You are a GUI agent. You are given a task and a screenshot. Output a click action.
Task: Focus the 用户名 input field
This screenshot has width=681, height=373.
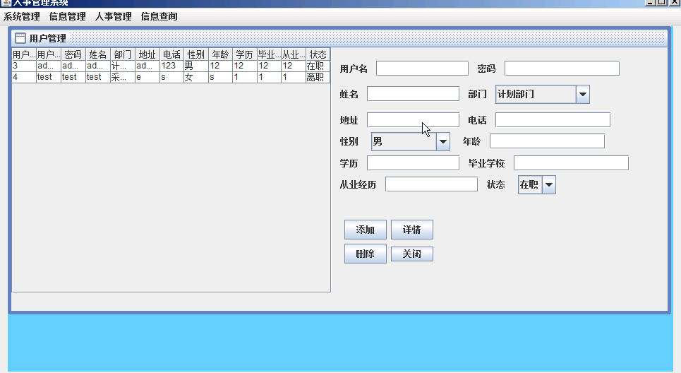pos(422,69)
